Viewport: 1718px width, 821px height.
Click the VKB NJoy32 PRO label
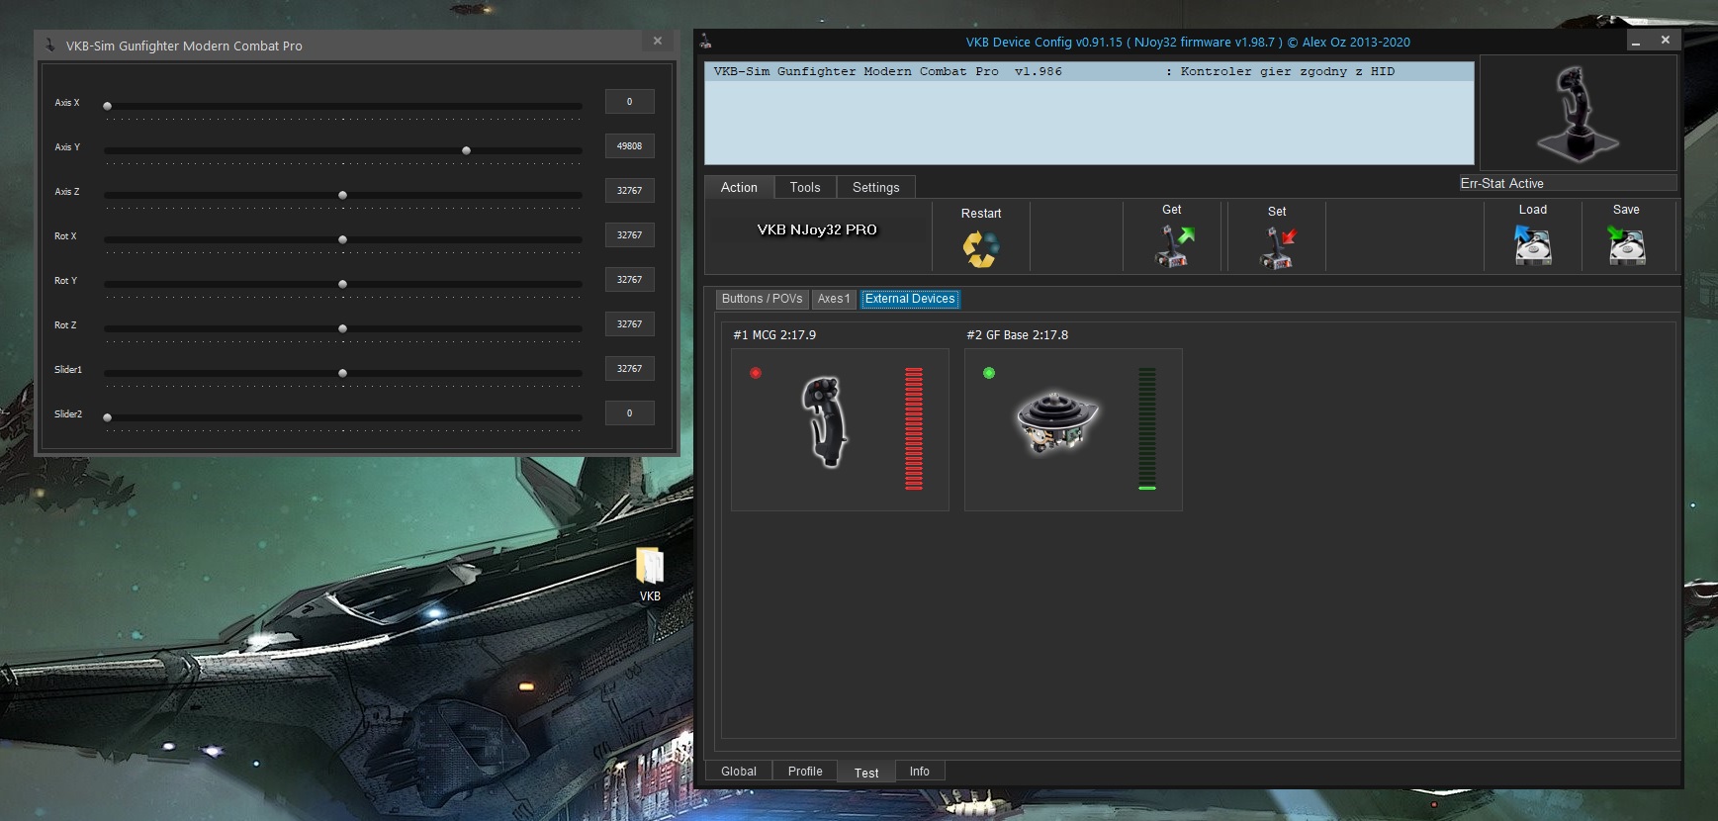(x=817, y=229)
